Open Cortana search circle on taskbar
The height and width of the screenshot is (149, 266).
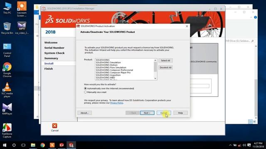(14, 145)
